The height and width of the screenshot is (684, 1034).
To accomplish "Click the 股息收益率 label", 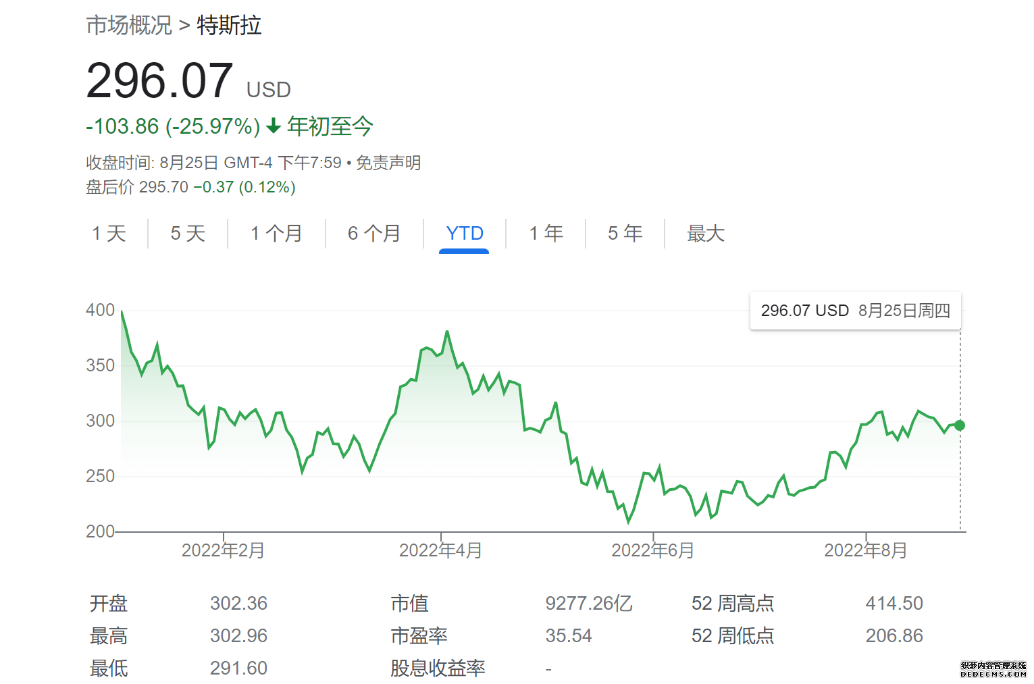I will click(x=438, y=668).
